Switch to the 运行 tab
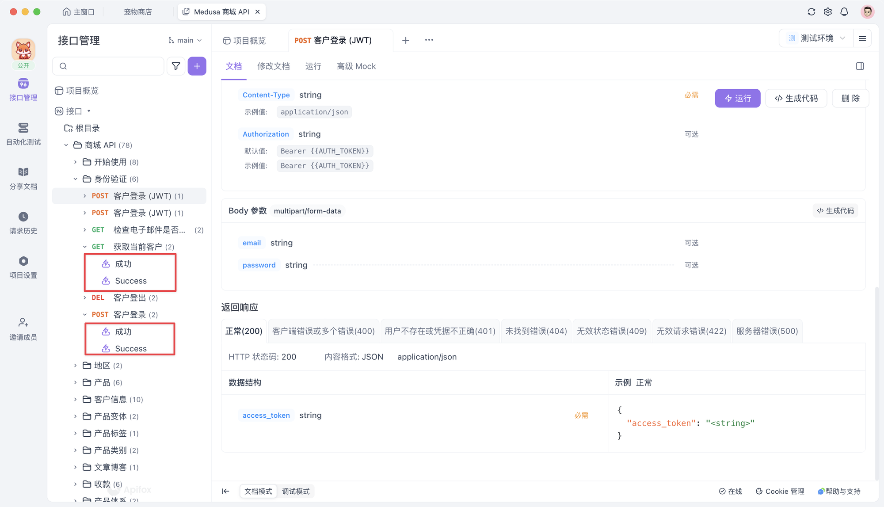Viewport: 884px width, 507px height. coord(313,66)
